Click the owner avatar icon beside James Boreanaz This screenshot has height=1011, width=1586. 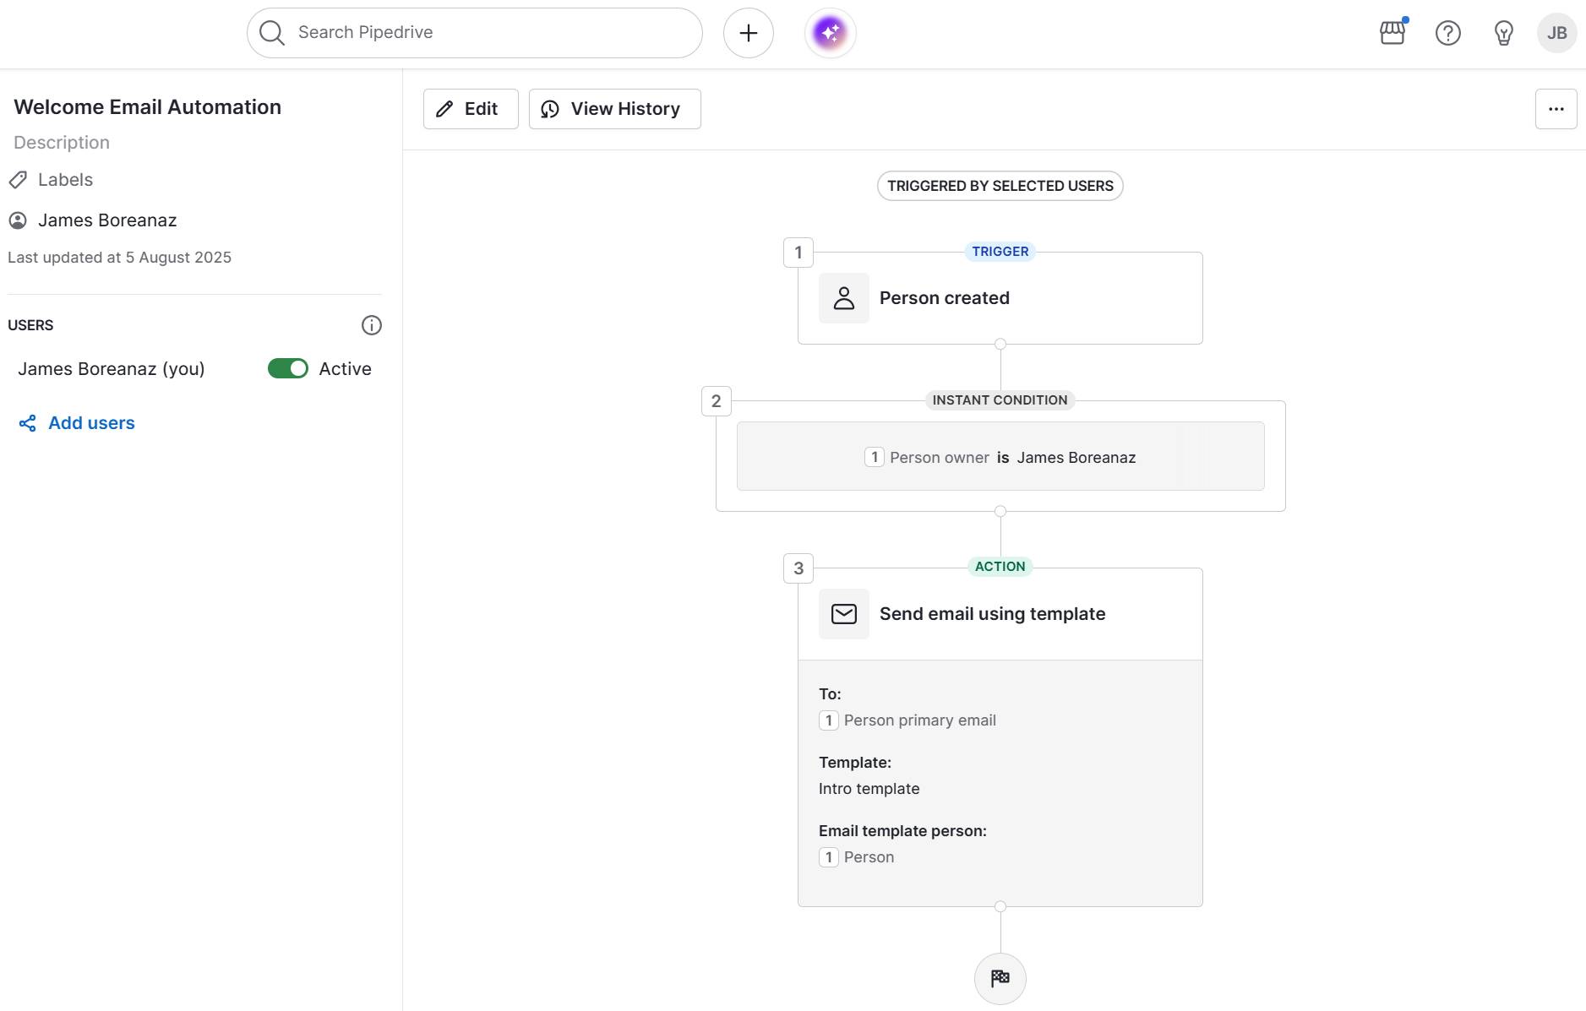click(18, 220)
